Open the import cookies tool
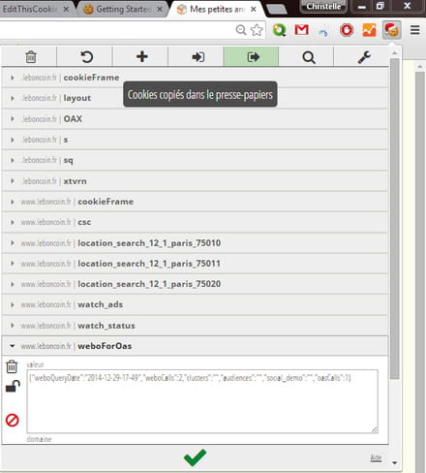The width and height of the screenshot is (426, 473). pos(198,57)
